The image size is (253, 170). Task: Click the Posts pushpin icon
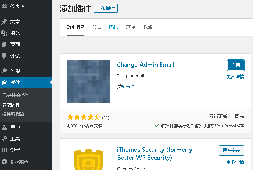pyautogui.click(x=4, y=22)
